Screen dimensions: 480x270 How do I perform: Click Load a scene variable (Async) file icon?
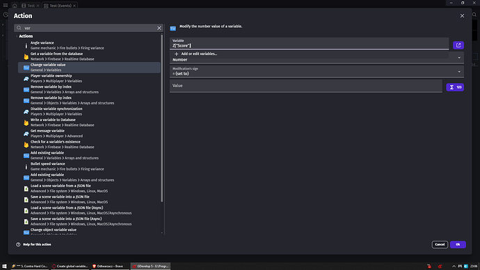click(26, 211)
